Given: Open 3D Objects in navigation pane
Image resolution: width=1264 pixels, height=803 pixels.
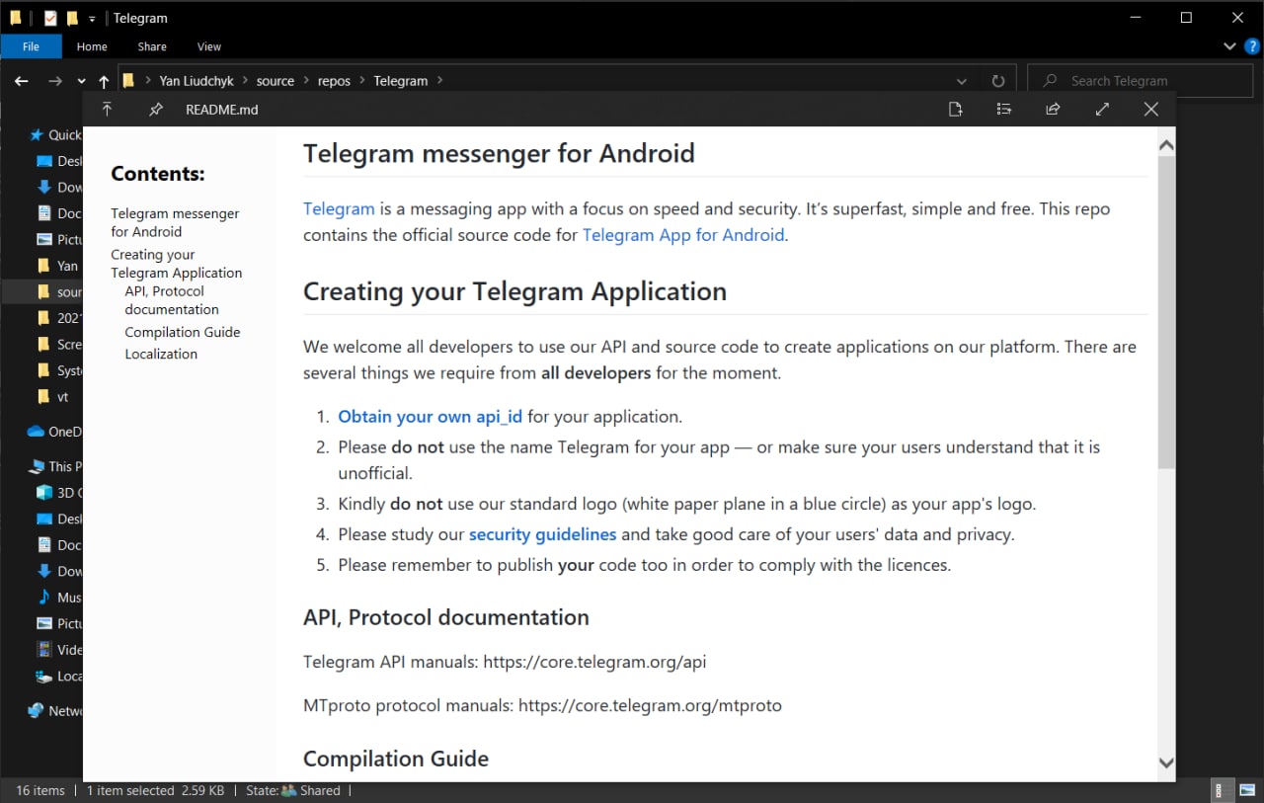Looking at the screenshot, I should click(58, 492).
